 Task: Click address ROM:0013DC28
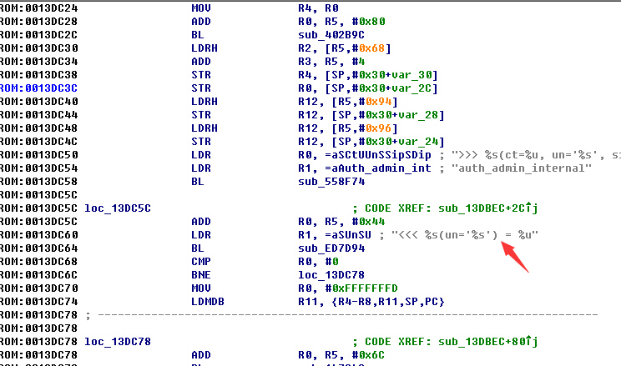click(x=38, y=22)
